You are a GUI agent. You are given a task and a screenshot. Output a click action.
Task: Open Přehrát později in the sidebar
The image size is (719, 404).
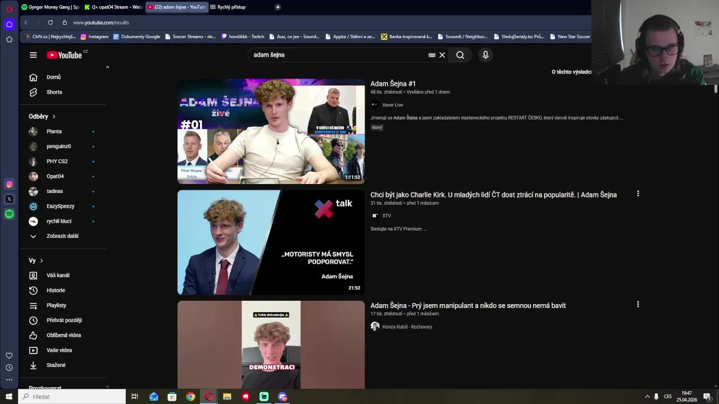point(63,320)
